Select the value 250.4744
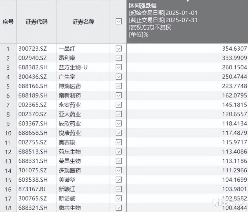Image resolution: width=248 pixels, height=212 pixels. (x=235, y=77)
